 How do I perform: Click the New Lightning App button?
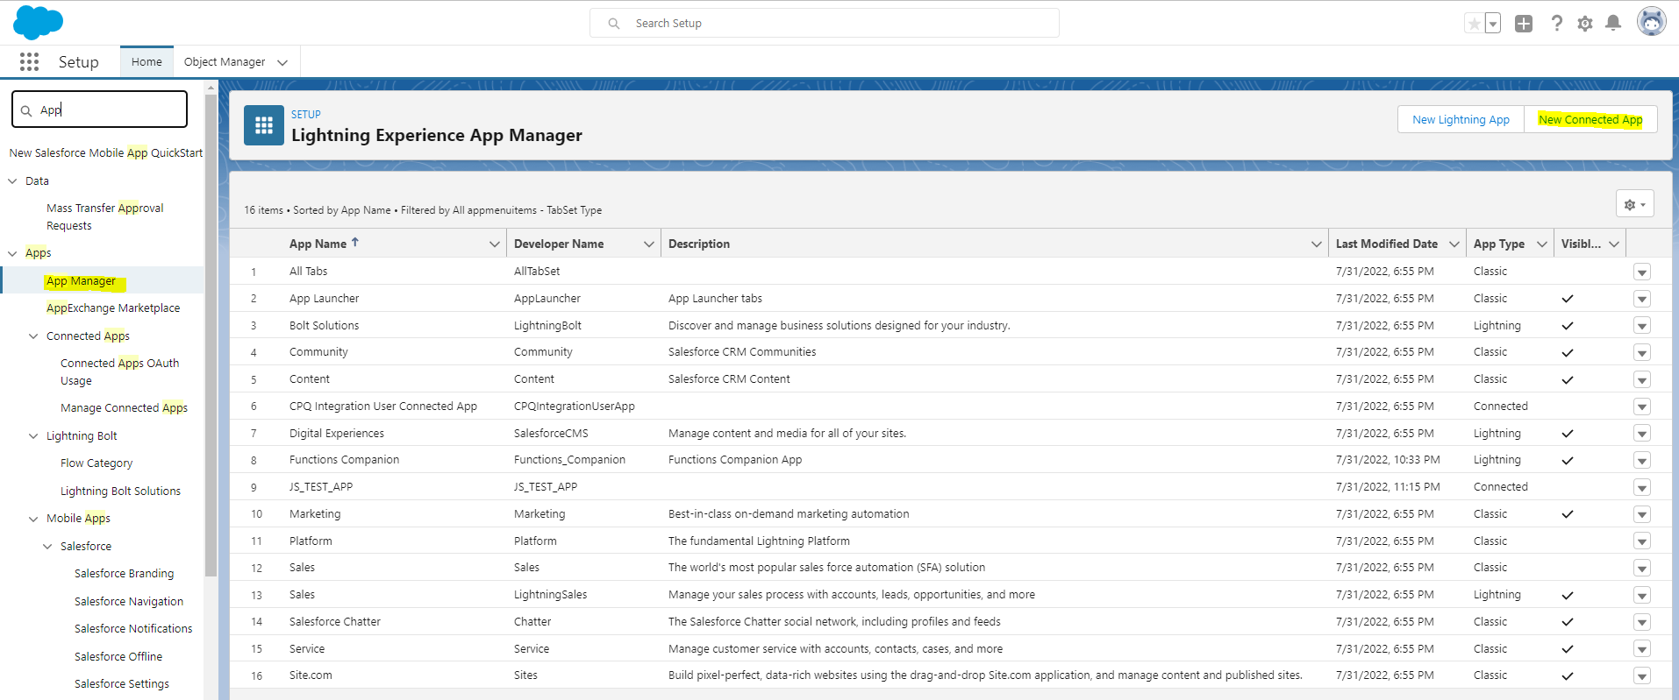pos(1461,119)
